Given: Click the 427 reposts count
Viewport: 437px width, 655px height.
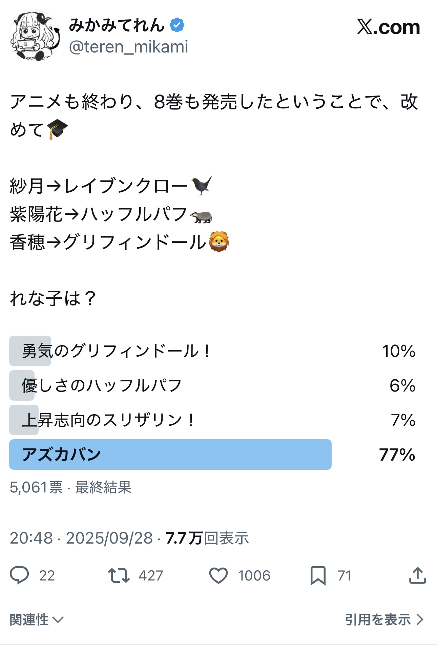Looking at the screenshot, I should [151, 576].
